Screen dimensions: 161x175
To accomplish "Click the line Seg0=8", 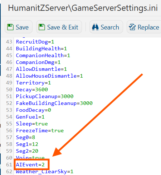I will pyautogui.click(x=25, y=137).
